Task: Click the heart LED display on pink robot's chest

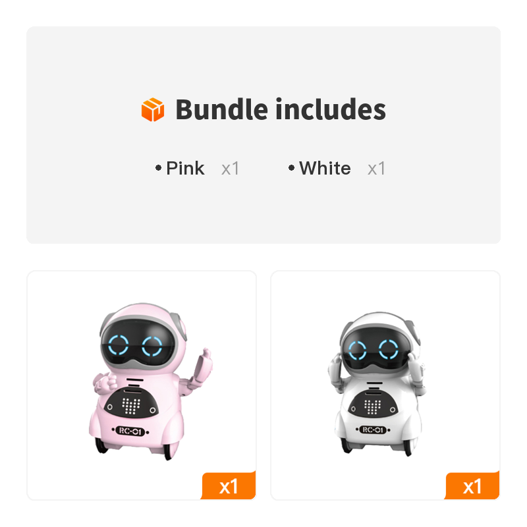Action: pyautogui.click(x=131, y=406)
